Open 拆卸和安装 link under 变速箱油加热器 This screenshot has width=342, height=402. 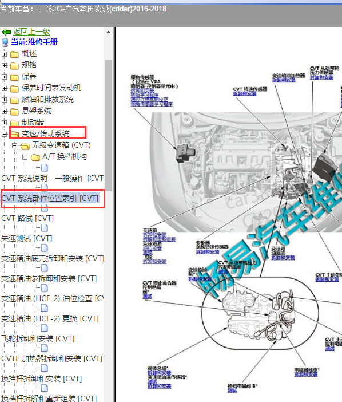click(284, 80)
